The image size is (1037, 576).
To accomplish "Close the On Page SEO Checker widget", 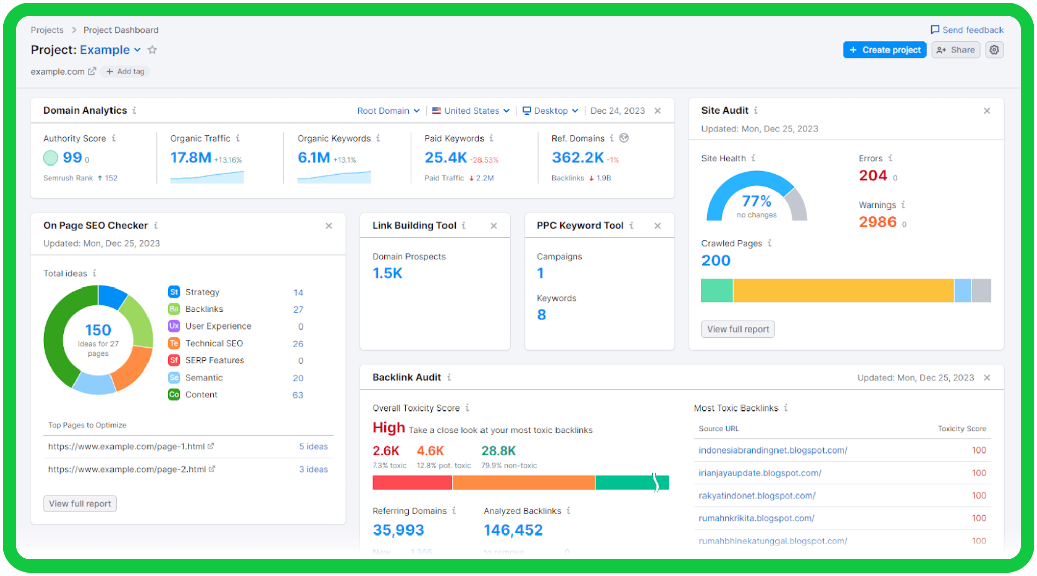I will (329, 226).
